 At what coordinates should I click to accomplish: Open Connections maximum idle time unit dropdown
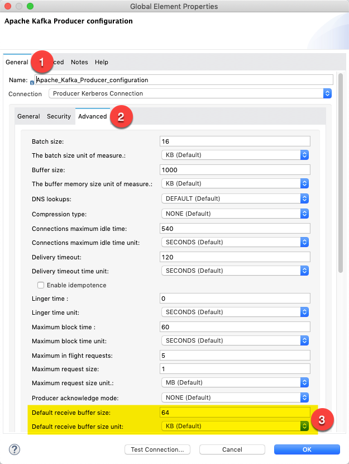coord(235,242)
